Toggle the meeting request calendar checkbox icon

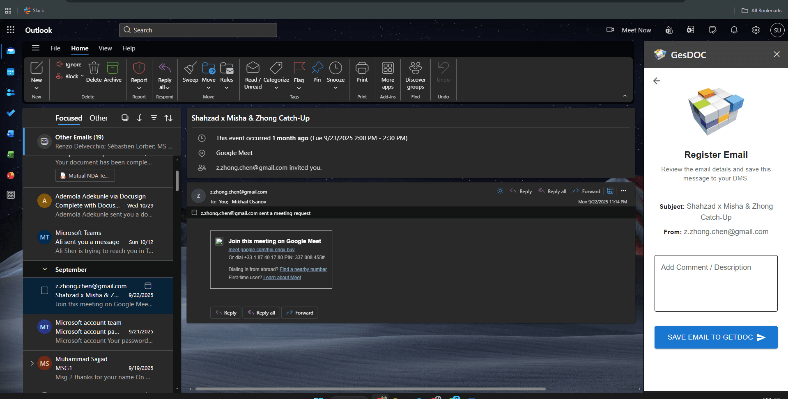click(x=194, y=213)
